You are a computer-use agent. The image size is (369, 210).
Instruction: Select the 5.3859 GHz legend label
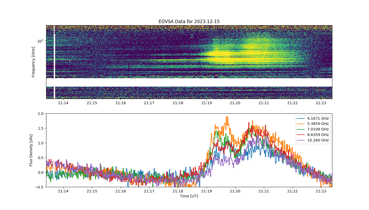[318, 124]
